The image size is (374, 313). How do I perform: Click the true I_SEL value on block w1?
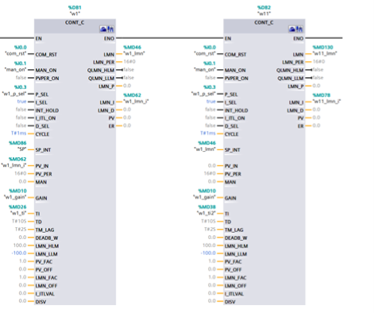point(21,102)
